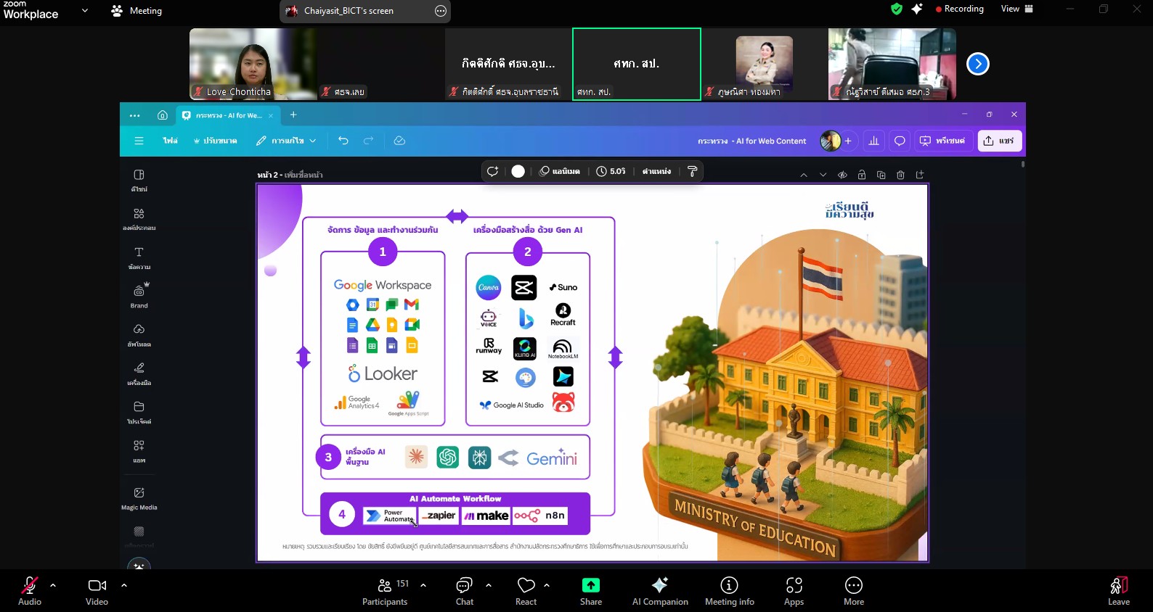Open the Zoom Apps panel

tap(794, 591)
